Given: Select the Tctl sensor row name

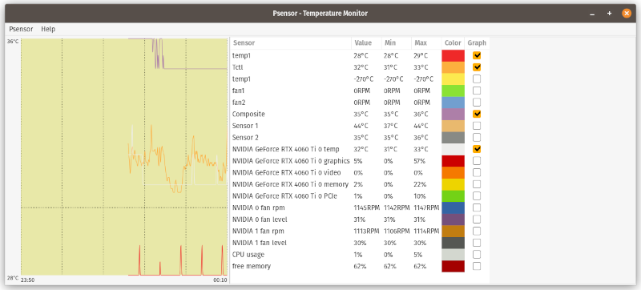Looking at the screenshot, I should (237, 67).
